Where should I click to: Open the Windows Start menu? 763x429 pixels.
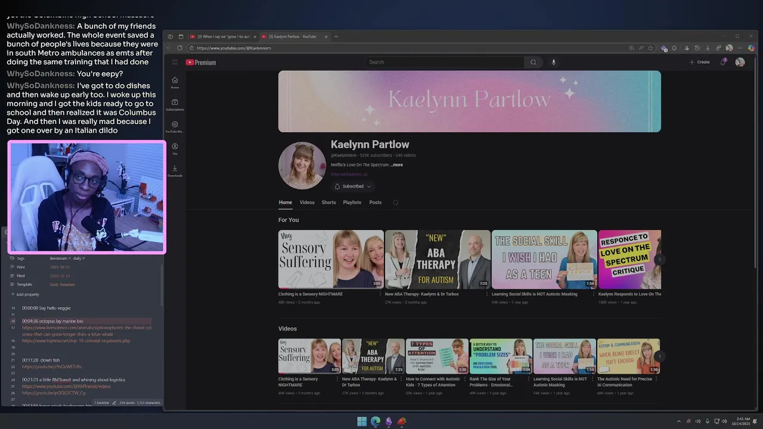(362, 421)
